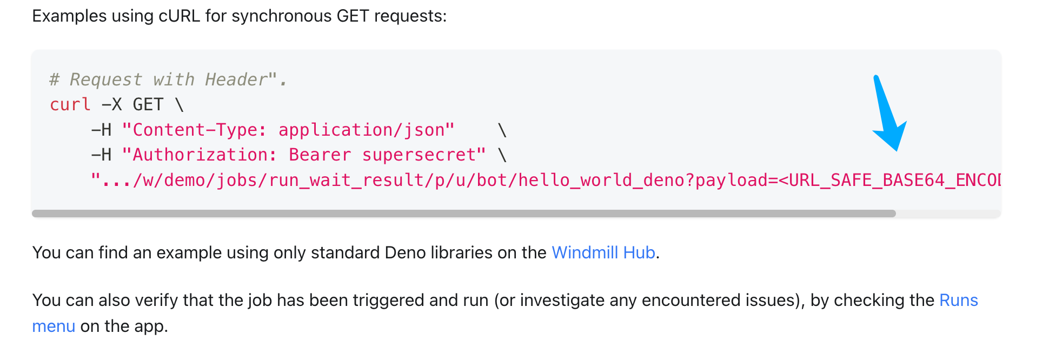This screenshot has width=1049, height=360.
Task: Click the "Authorization: Bearer supersecret" string
Action: 304,155
